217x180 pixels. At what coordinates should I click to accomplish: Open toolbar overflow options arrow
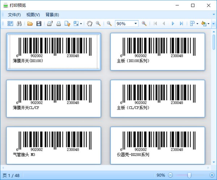click(213, 24)
